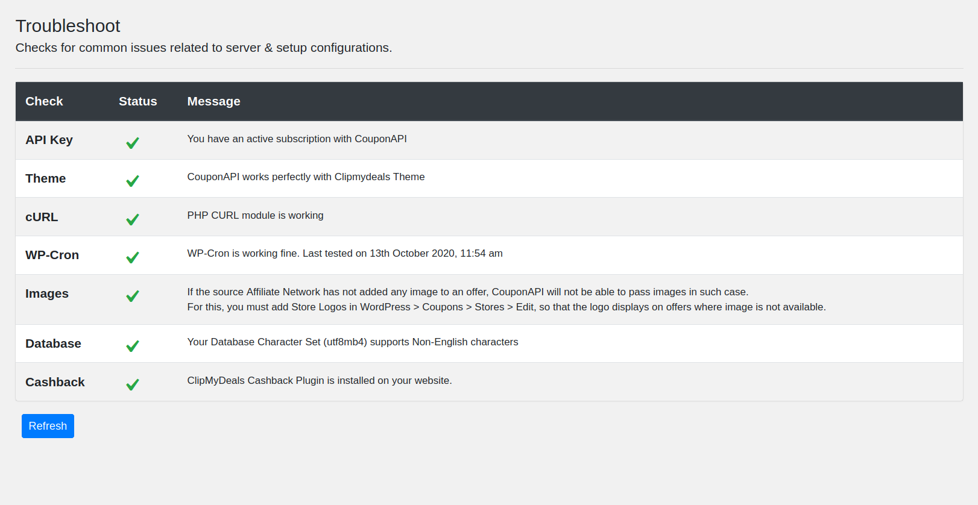
Task: Select the Theme row label
Action: pyautogui.click(x=45, y=178)
